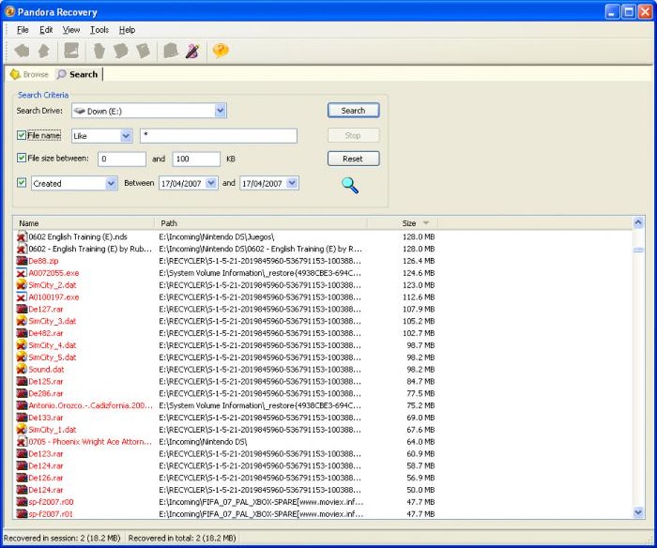Open the Like comparison dropdown
The height and width of the screenshot is (548, 657).
click(126, 136)
